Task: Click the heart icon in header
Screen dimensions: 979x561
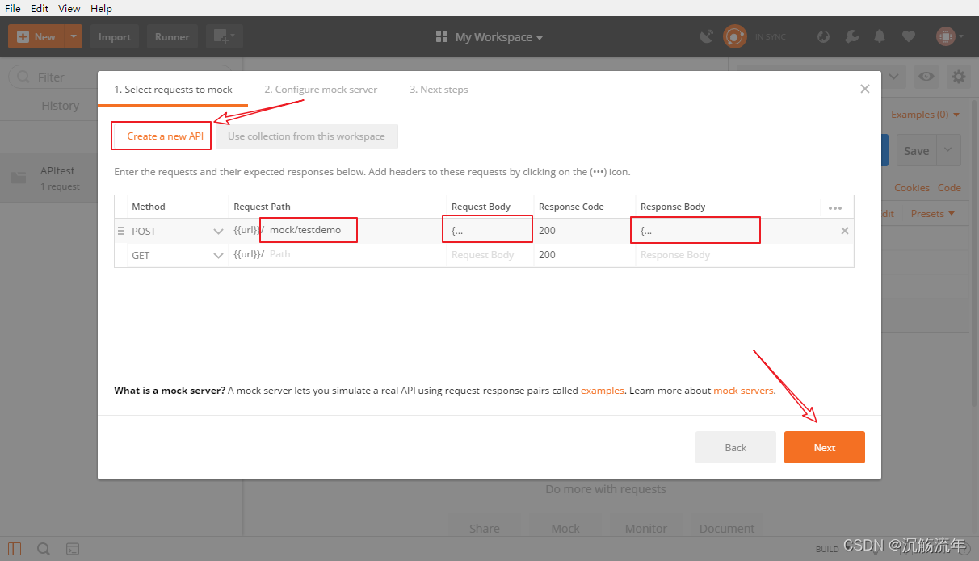Action: (909, 36)
